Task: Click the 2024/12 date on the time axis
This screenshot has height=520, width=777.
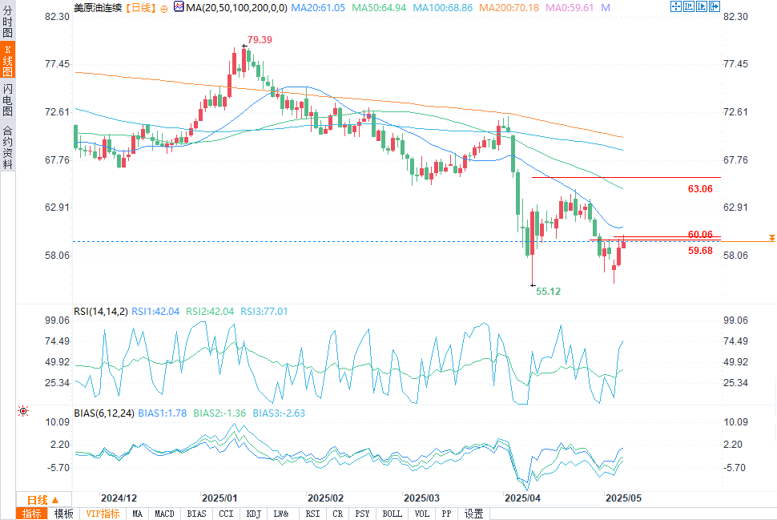Action: [x=119, y=498]
